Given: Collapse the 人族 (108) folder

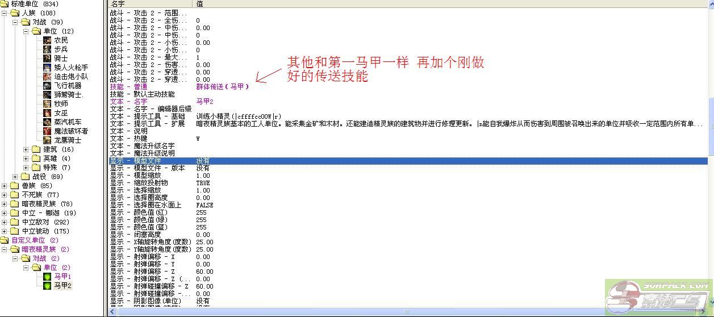Looking at the screenshot, I should click(x=5, y=13).
